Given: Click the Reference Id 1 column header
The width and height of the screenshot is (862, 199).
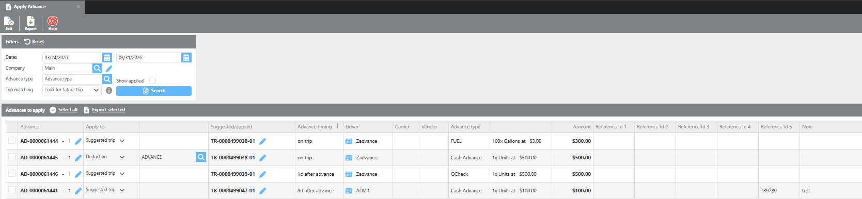Looking at the screenshot, I should (x=614, y=126).
